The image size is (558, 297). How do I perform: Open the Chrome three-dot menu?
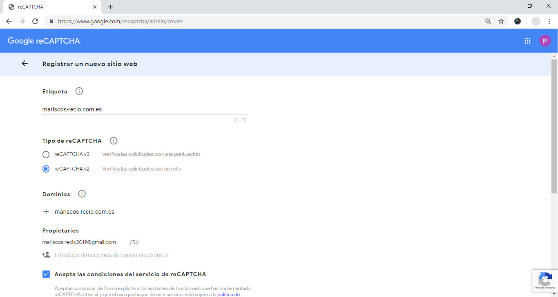click(549, 21)
